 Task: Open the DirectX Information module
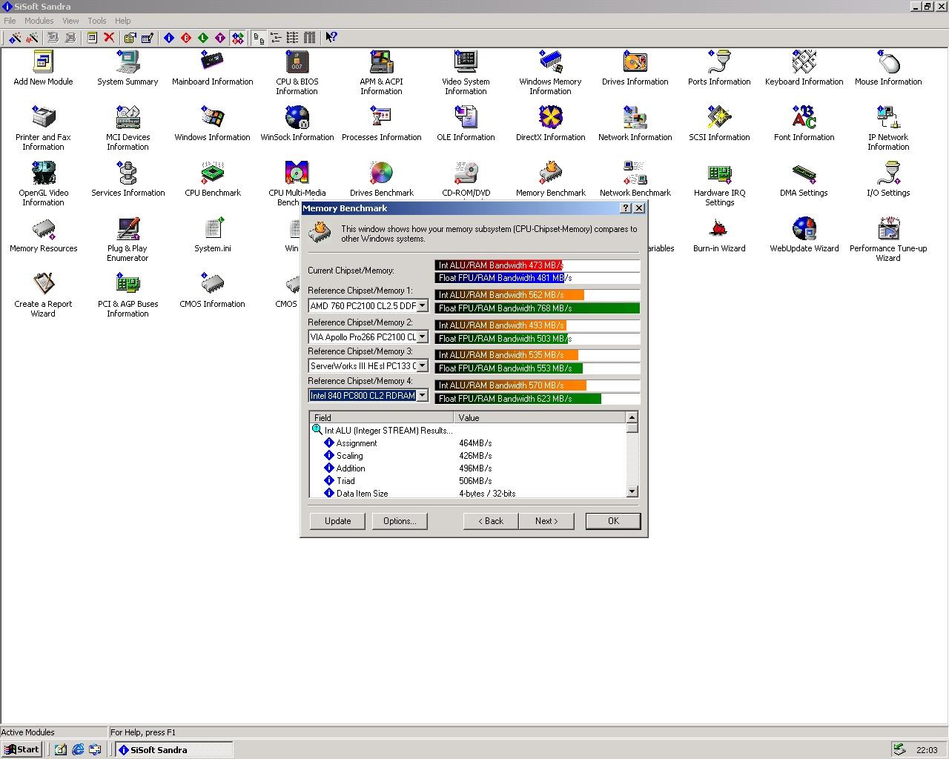pyautogui.click(x=551, y=124)
